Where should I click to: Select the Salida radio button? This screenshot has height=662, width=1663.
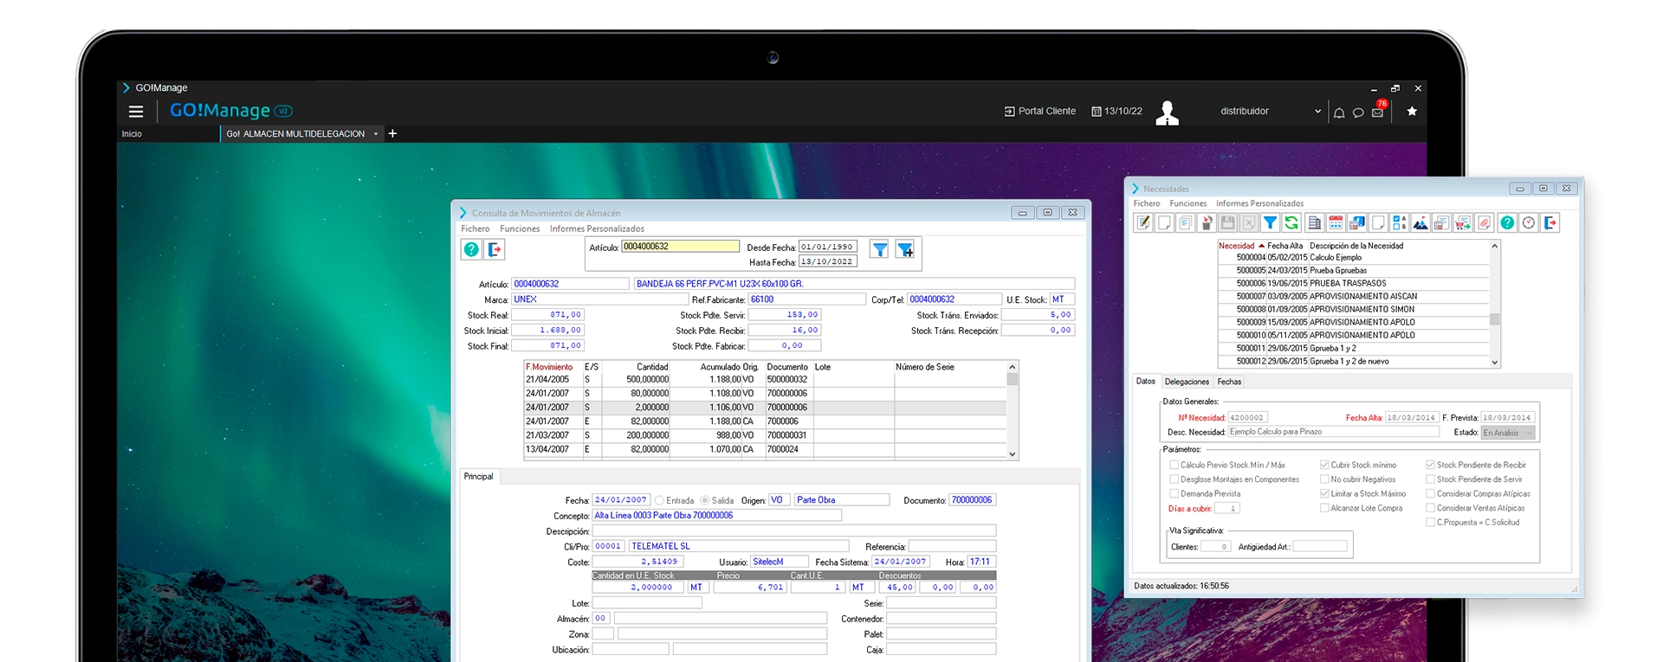(x=705, y=500)
